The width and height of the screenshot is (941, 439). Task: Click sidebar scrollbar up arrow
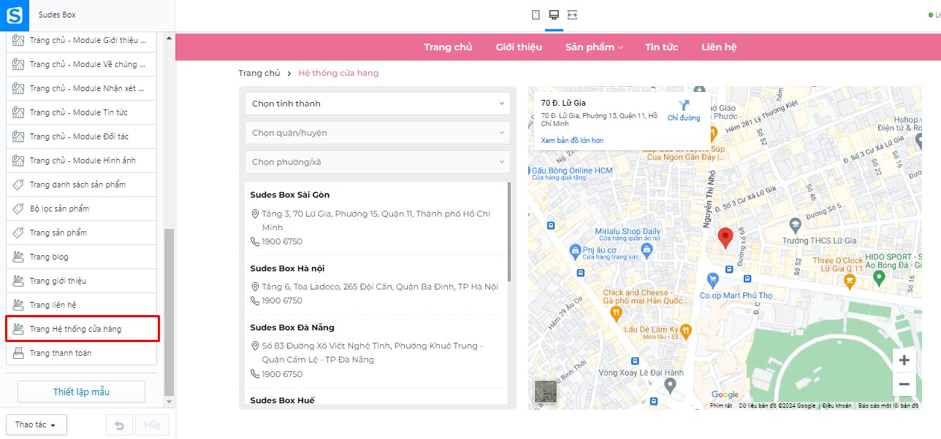pos(169,37)
